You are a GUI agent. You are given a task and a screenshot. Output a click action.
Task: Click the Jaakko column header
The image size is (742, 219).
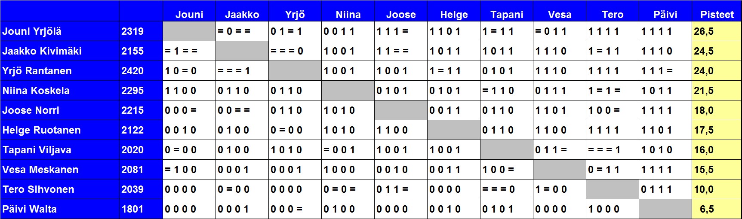pyautogui.click(x=242, y=14)
